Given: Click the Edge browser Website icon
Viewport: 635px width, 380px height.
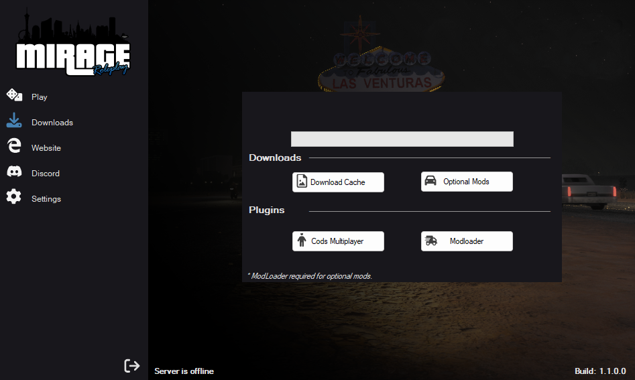Looking at the screenshot, I should pos(14,145).
